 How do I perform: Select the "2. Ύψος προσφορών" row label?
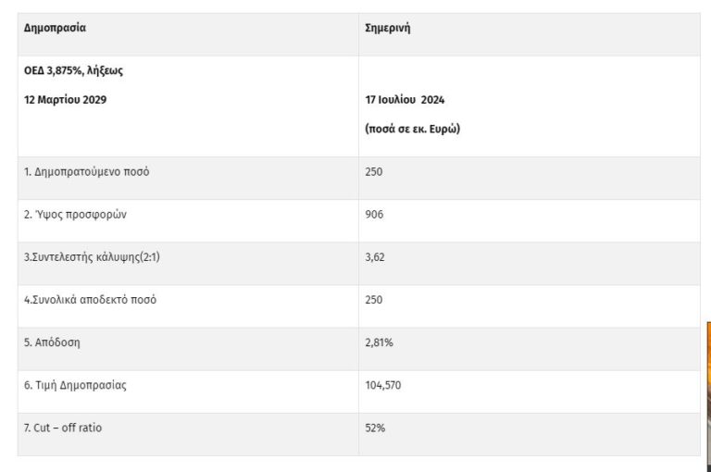click(x=75, y=215)
